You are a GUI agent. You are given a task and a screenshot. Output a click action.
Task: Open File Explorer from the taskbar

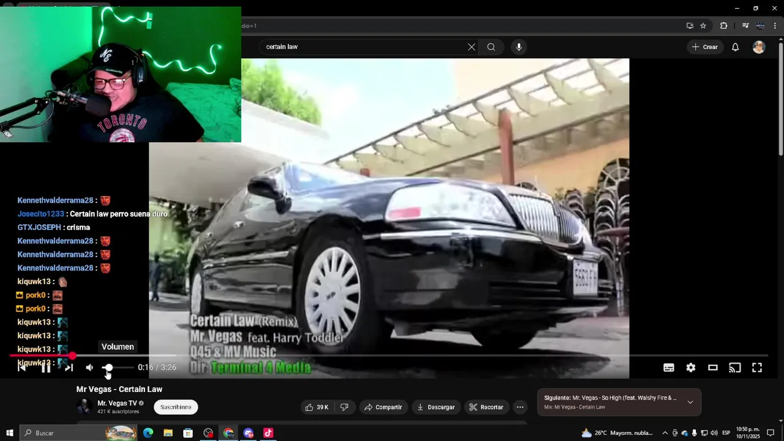(x=168, y=433)
